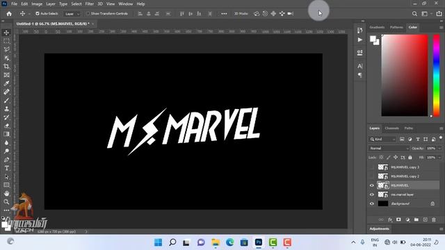Screen dimensions: 445x250
Task: Select the Pen tool
Action: 6,160
